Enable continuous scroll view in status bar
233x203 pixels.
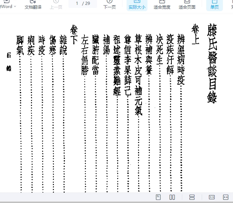click(192, 197)
